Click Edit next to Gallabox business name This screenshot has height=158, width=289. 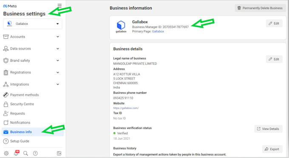coord(274,23)
